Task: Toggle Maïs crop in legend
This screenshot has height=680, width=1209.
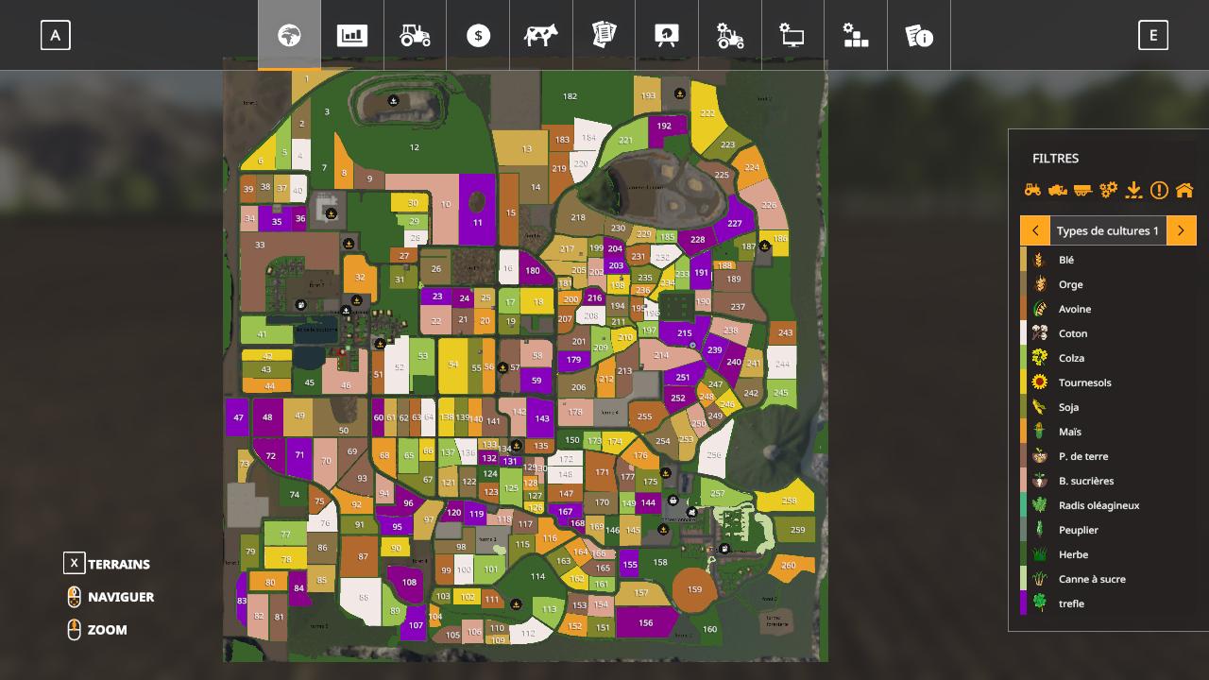Action: click(1108, 432)
